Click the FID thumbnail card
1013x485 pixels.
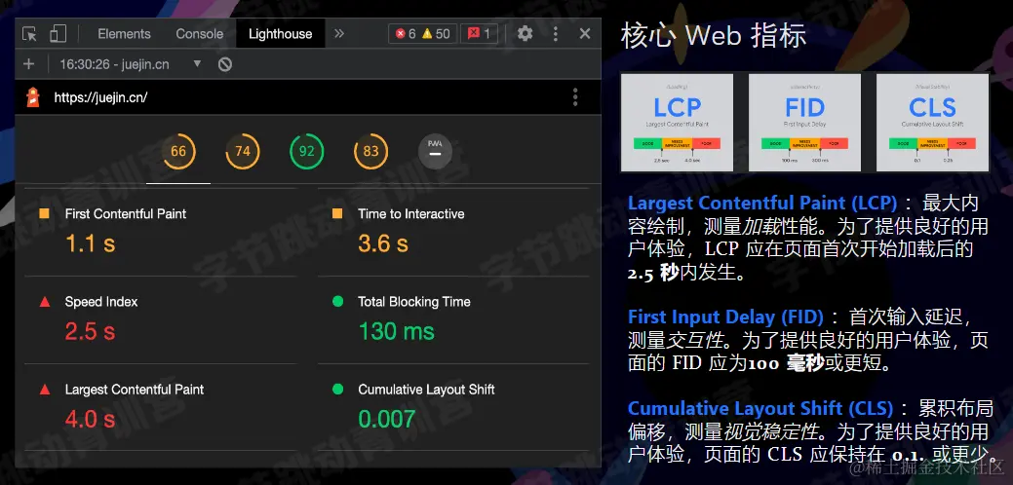[x=805, y=123]
